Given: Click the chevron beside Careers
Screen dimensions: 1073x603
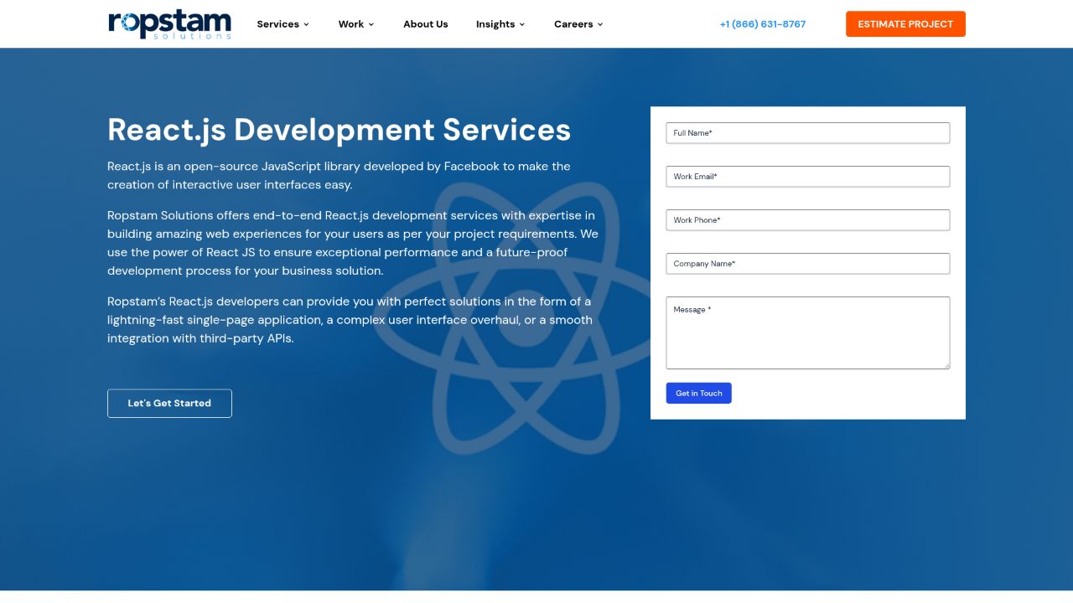Looking at the screenshot, I should pyautogui.click(x=600, y=24).
